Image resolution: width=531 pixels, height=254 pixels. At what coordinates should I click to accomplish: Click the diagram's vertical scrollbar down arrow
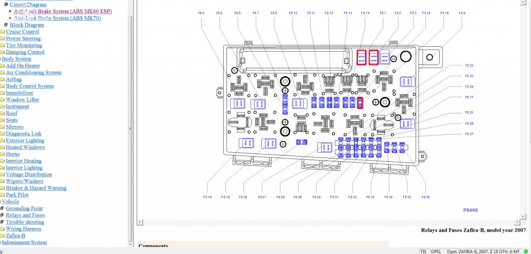pos(523,216)
